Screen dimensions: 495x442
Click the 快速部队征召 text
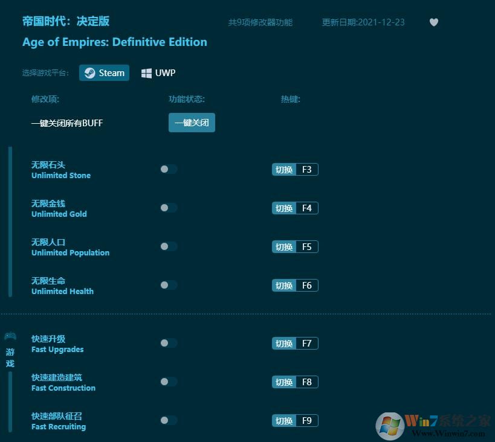[56, 416]
